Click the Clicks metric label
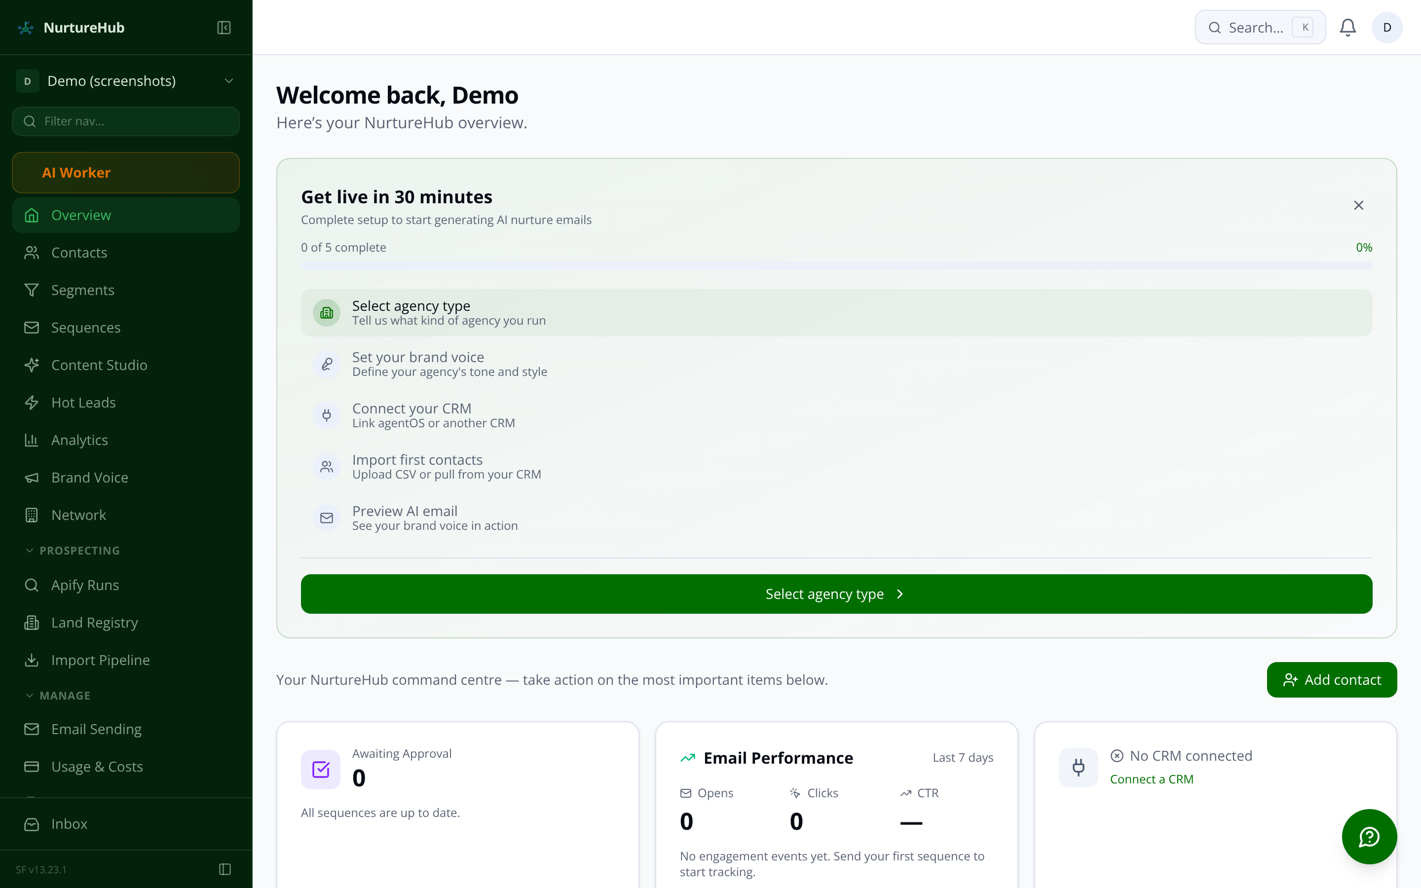The height and width of the screenshot is (888, 1421). 823,793
